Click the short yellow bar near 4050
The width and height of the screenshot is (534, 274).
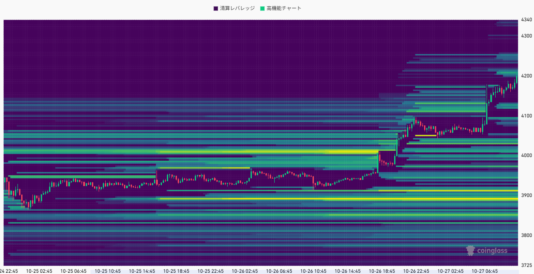tap(425, 135)
